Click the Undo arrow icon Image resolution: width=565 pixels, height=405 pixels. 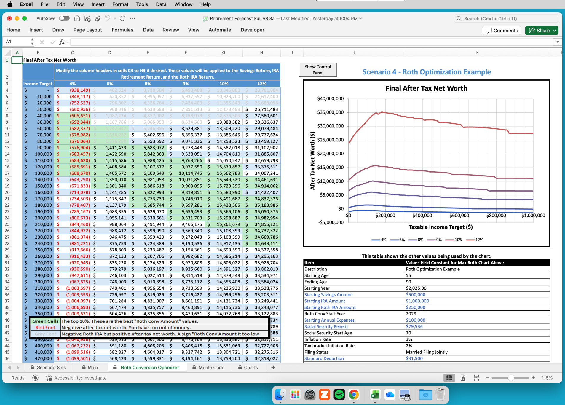107,18
